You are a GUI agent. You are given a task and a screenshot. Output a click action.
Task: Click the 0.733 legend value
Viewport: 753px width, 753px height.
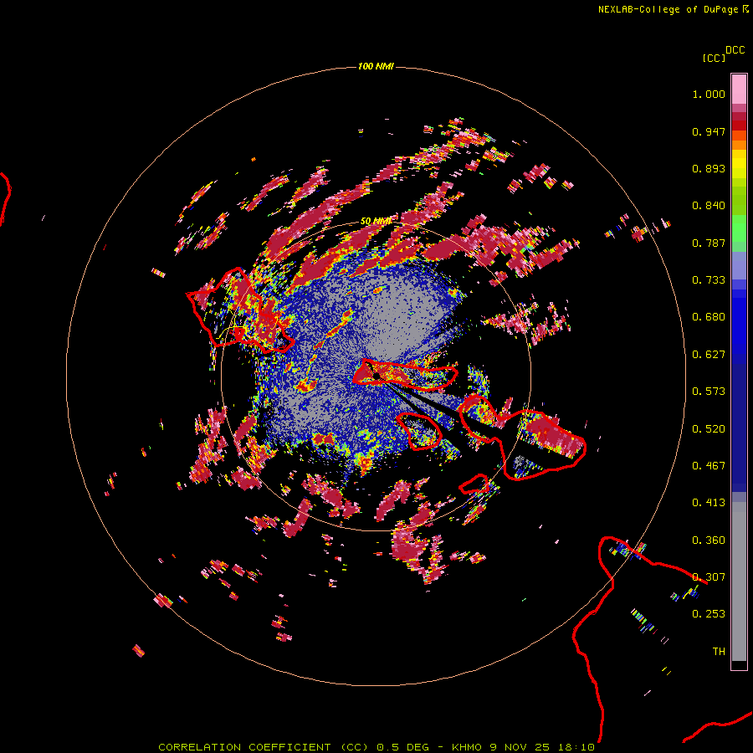(709, 280)
